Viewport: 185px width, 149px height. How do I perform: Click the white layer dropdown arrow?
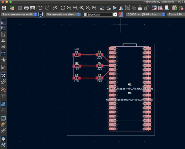point(115,15)
